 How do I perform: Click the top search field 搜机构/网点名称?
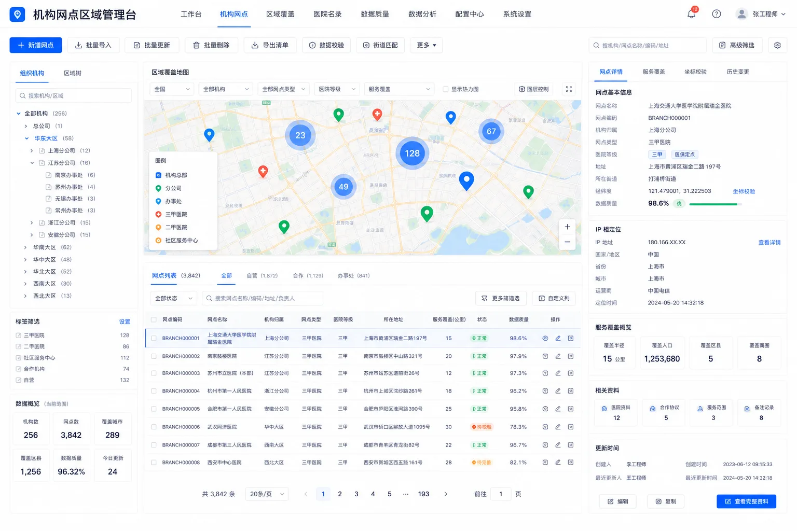648,45
